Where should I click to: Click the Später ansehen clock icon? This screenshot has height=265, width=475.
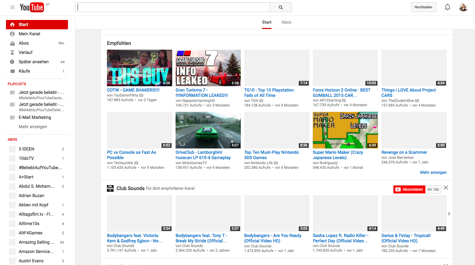[x=12, y=62]
